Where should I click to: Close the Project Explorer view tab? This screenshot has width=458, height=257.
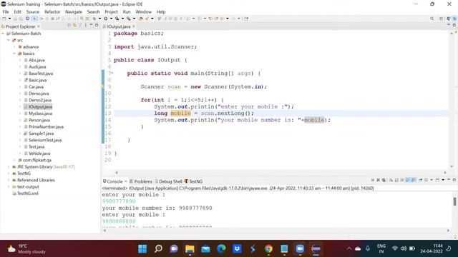coord(39,26)
